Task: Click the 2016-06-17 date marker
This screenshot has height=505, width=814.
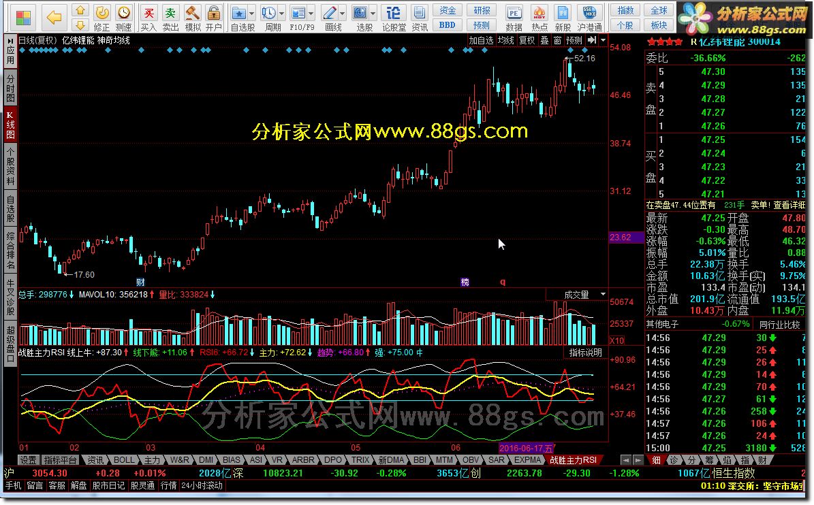Action: [x=526, y=448]
